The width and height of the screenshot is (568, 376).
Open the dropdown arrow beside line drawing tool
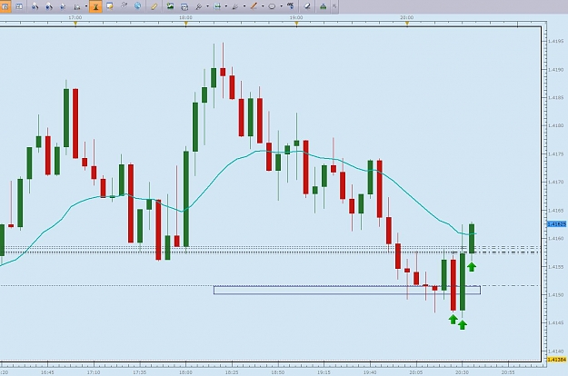tap(263, 6)
